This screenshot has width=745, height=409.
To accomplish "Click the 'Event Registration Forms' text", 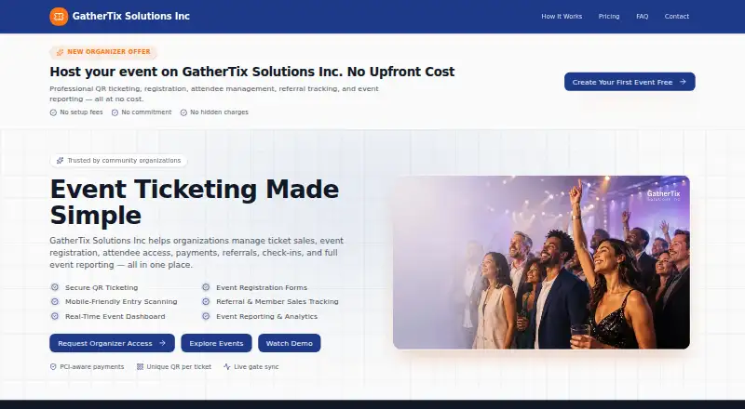I will click(262, 287).
